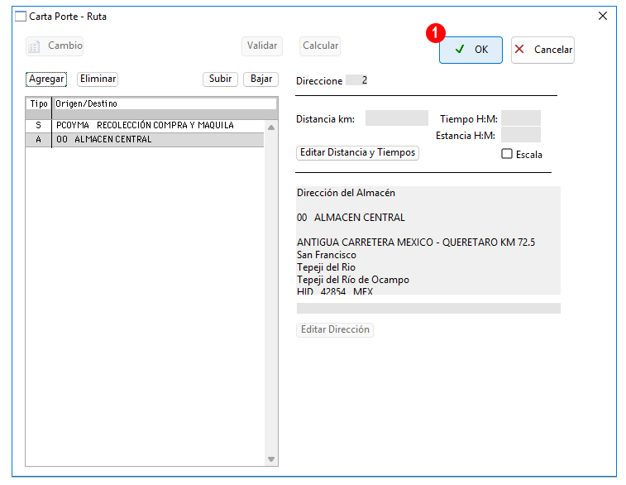Screen dimensions: 626x485
Task: Click the Estancia H:M field
Action: [521, 135]
